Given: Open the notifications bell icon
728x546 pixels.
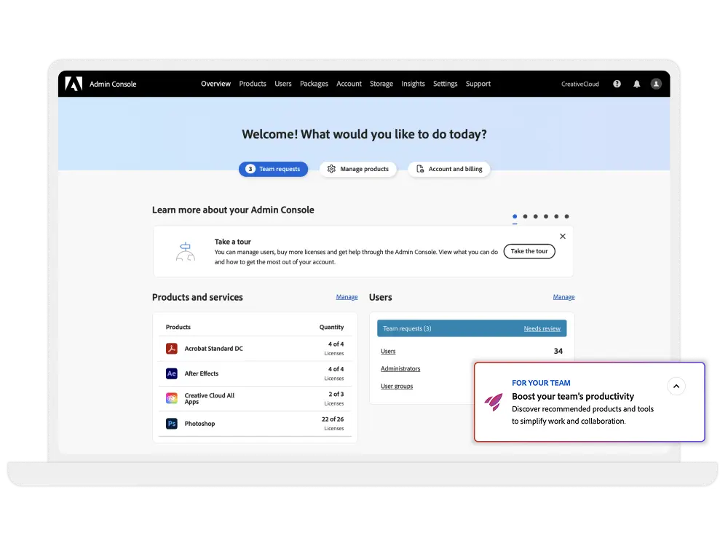Looking at the screenshot, I should (636, 84).
